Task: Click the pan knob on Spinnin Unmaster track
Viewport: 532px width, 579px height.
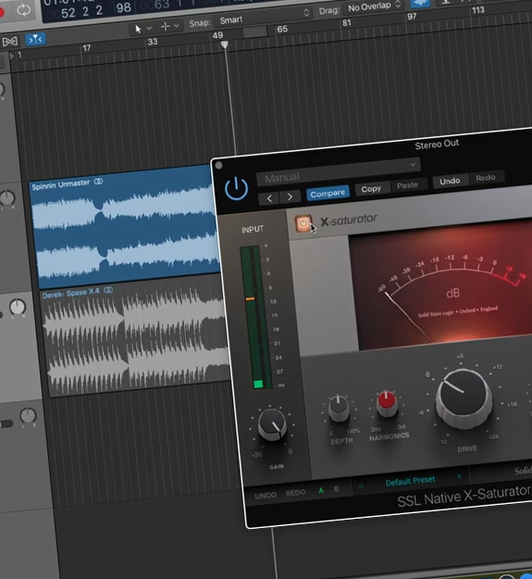Action: pos(7,199)
